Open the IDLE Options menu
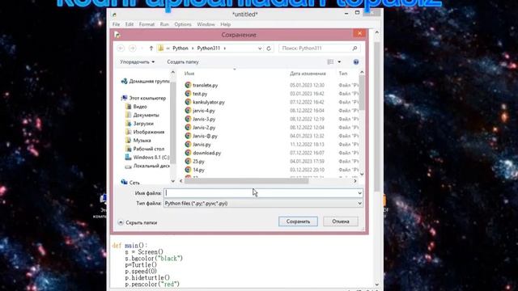This screenshot has height=291, width=518. pyautogui.click(x=183, y=24)
